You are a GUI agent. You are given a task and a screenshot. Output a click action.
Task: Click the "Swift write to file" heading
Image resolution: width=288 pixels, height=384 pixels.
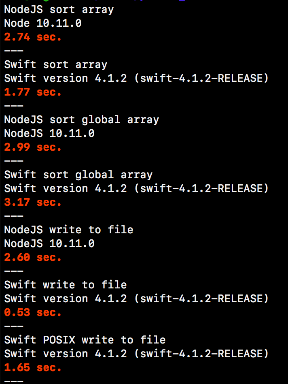pos(66,285)
